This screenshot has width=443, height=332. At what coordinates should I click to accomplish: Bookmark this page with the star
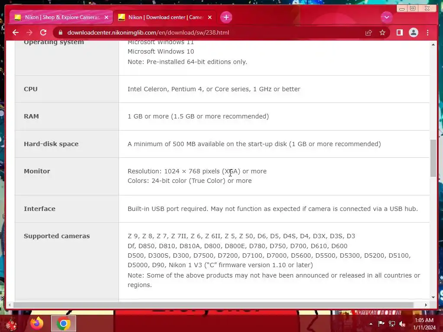point(382,33)
